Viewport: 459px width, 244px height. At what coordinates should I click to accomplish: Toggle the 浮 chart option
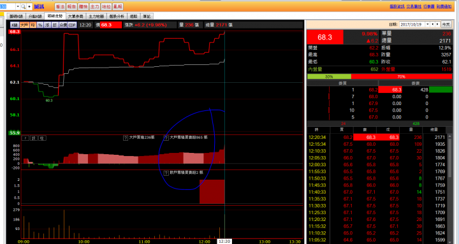coord(47,25)
